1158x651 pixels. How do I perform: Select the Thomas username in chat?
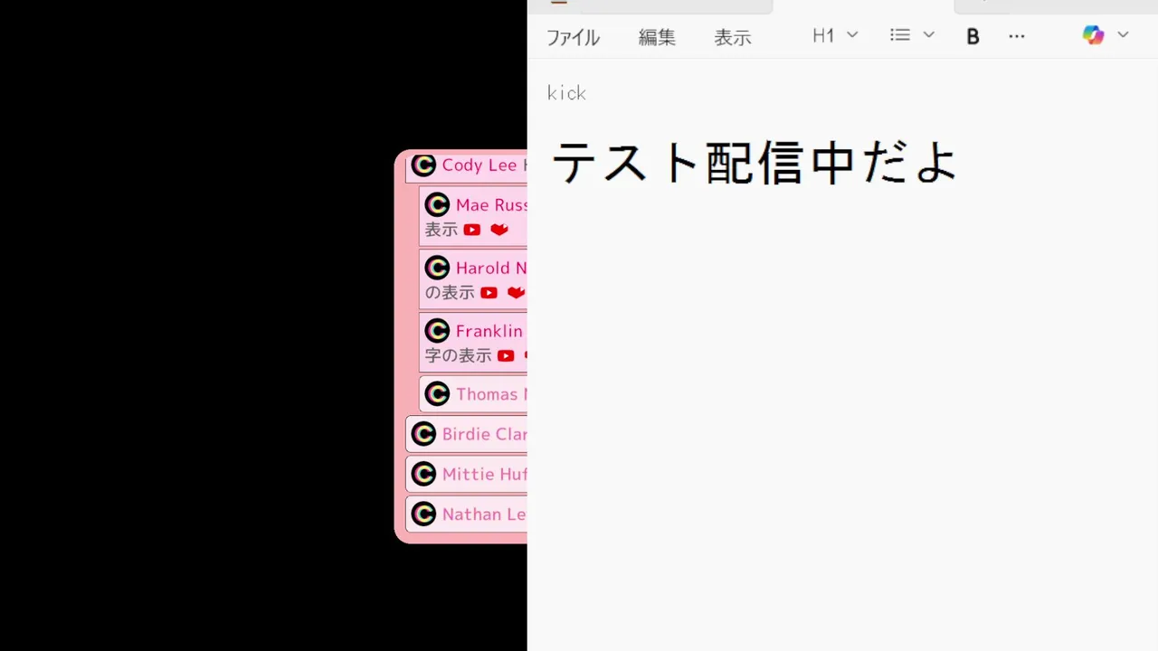click(491, 395)
